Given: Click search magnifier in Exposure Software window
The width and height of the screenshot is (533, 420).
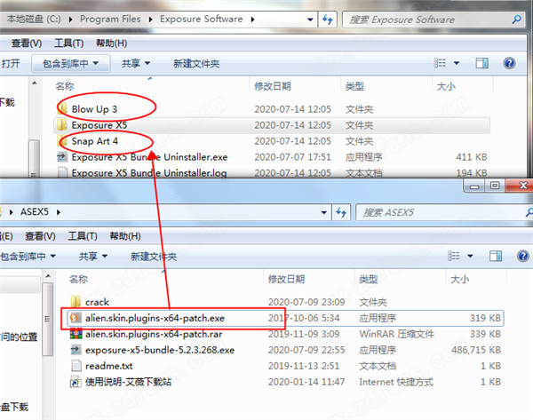Looking at the screenshot, I should [x=517, y=20].
